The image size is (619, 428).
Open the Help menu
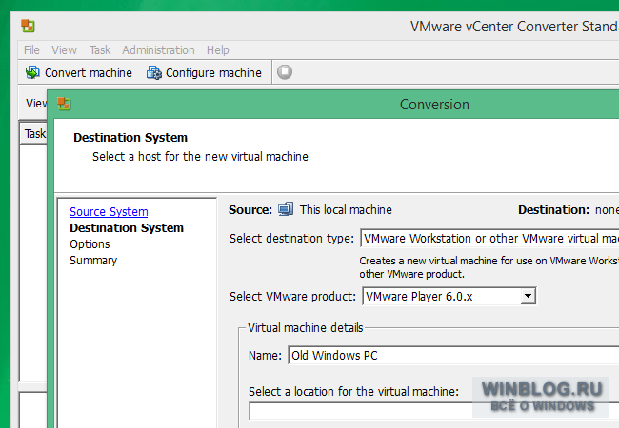[217, 50]
